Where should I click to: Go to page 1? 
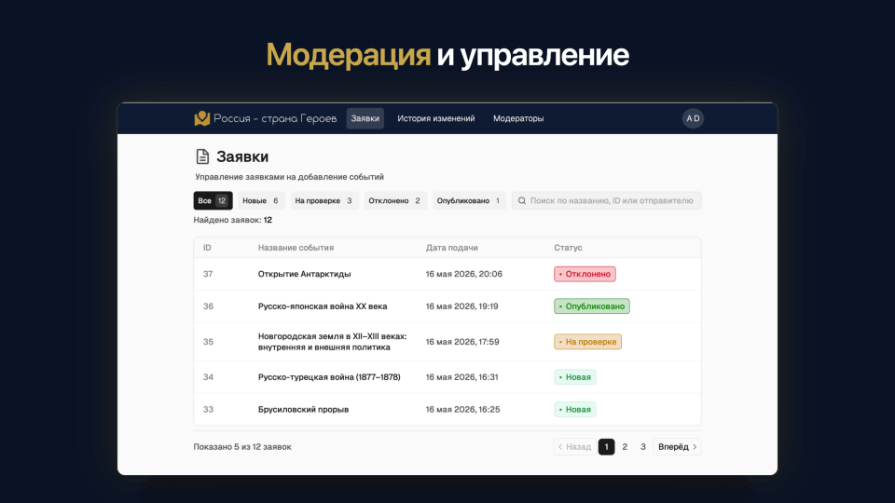coord(606,446)
